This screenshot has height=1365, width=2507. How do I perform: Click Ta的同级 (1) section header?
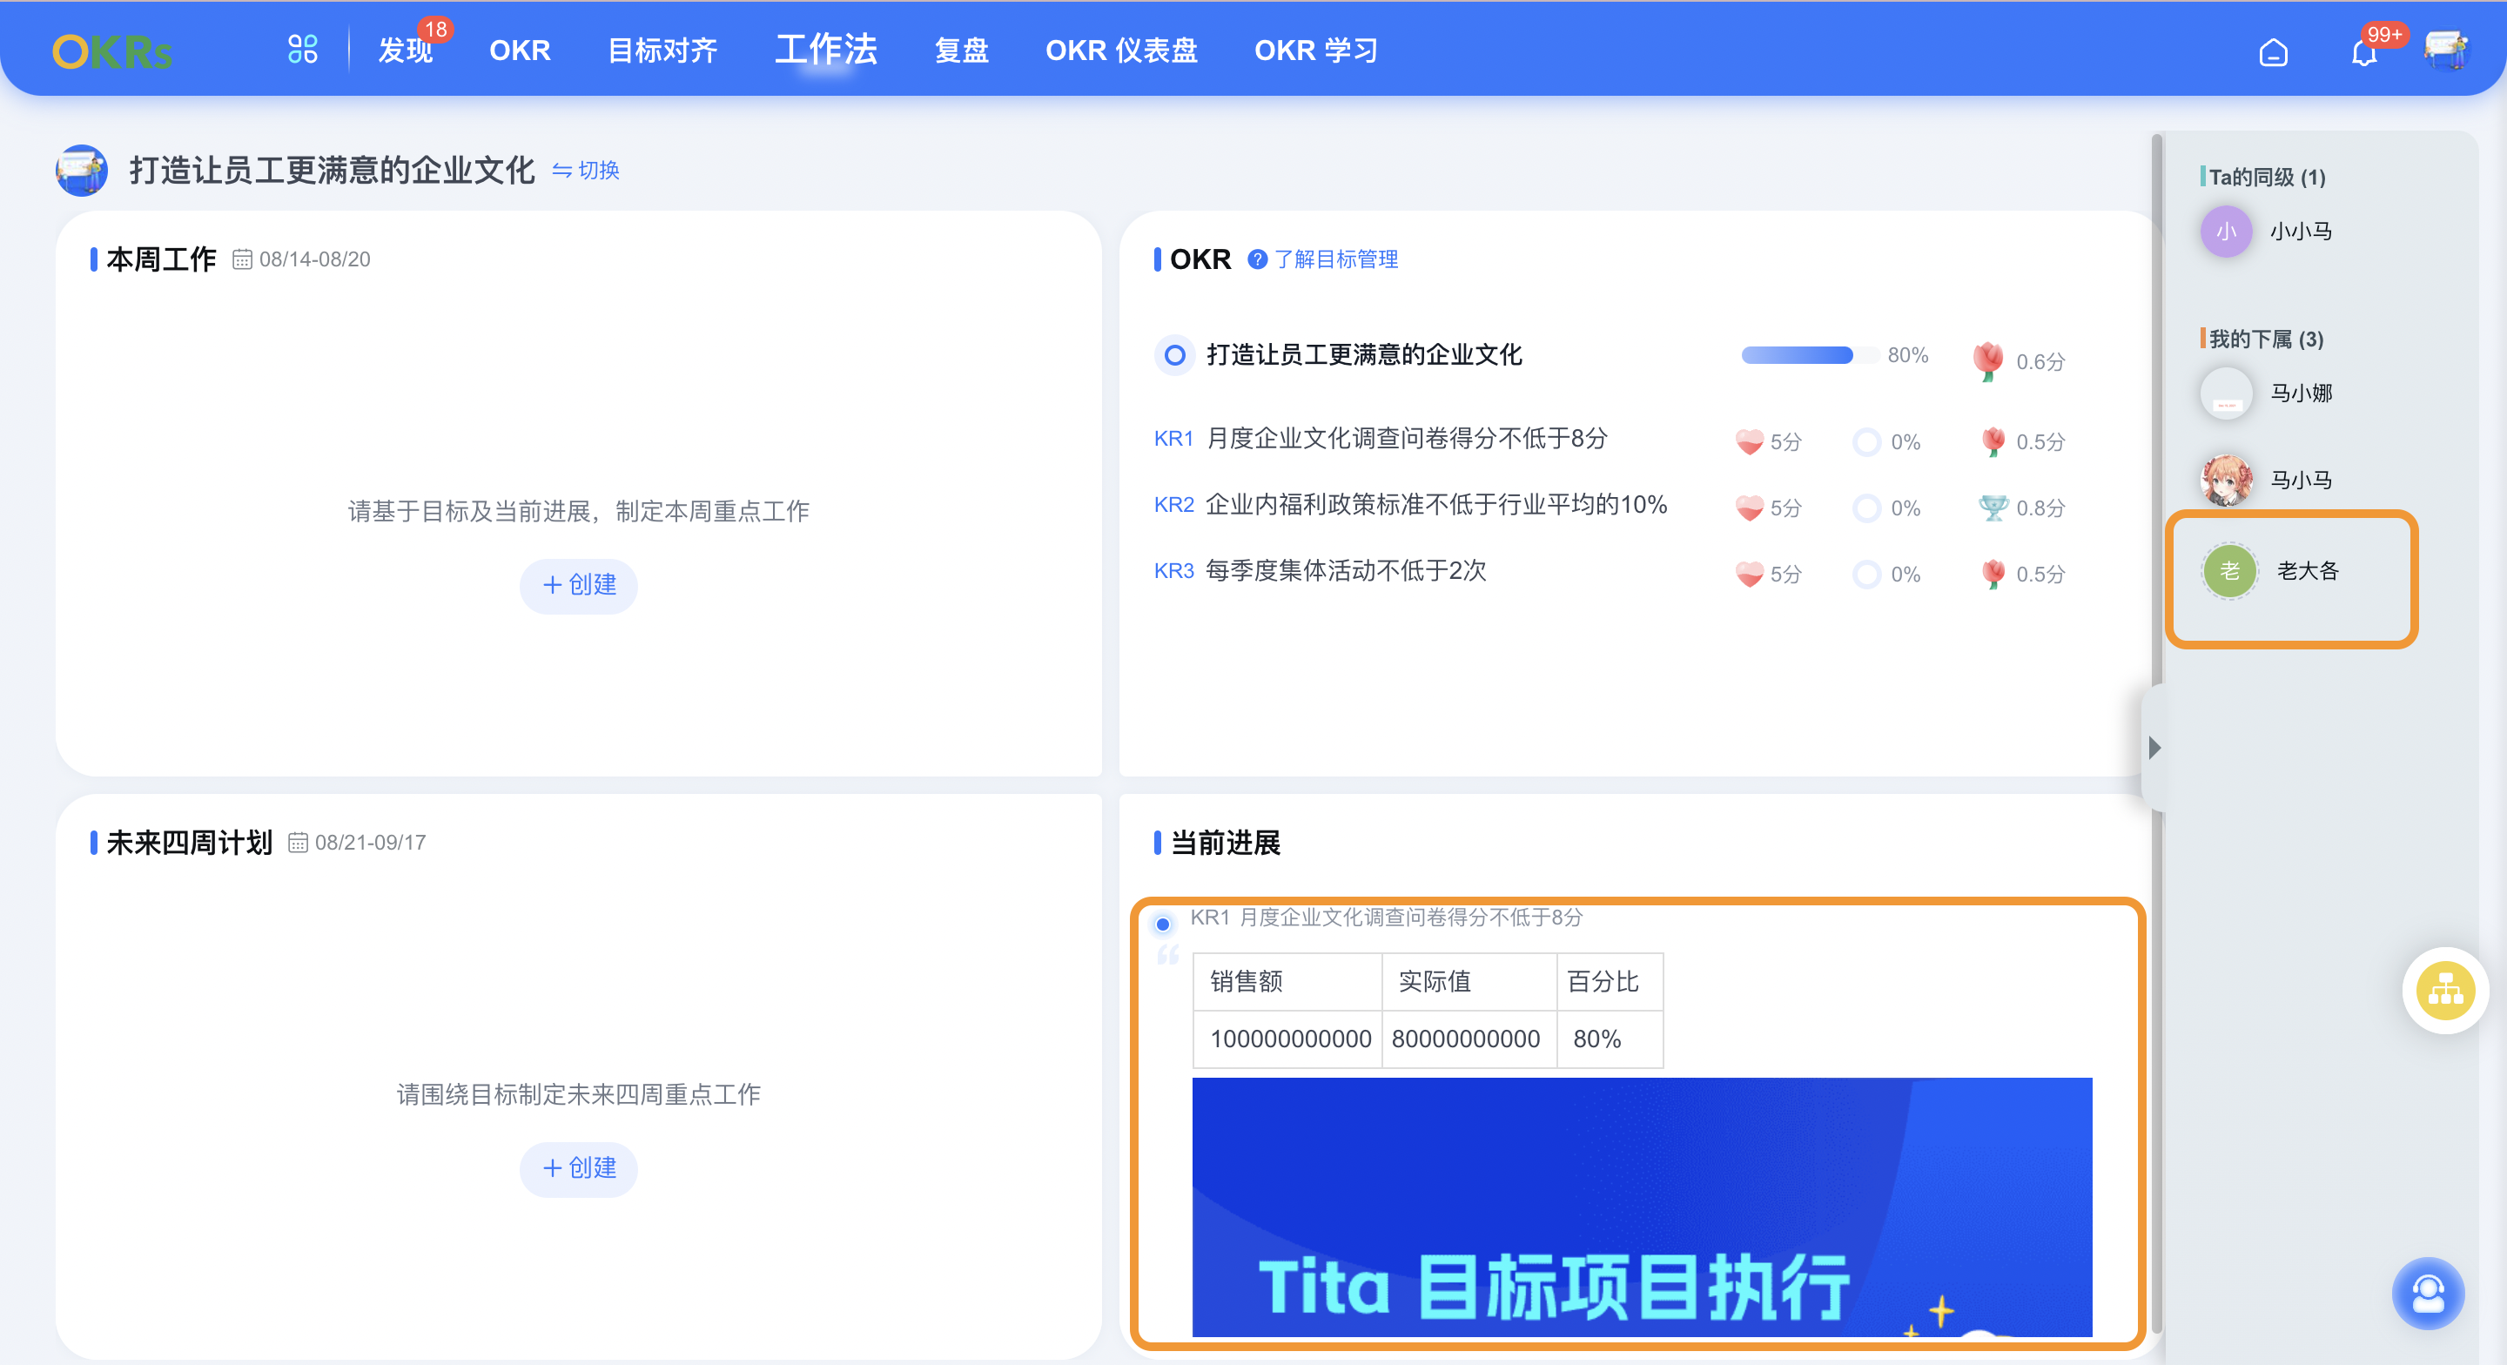[x=2267, y=176]
